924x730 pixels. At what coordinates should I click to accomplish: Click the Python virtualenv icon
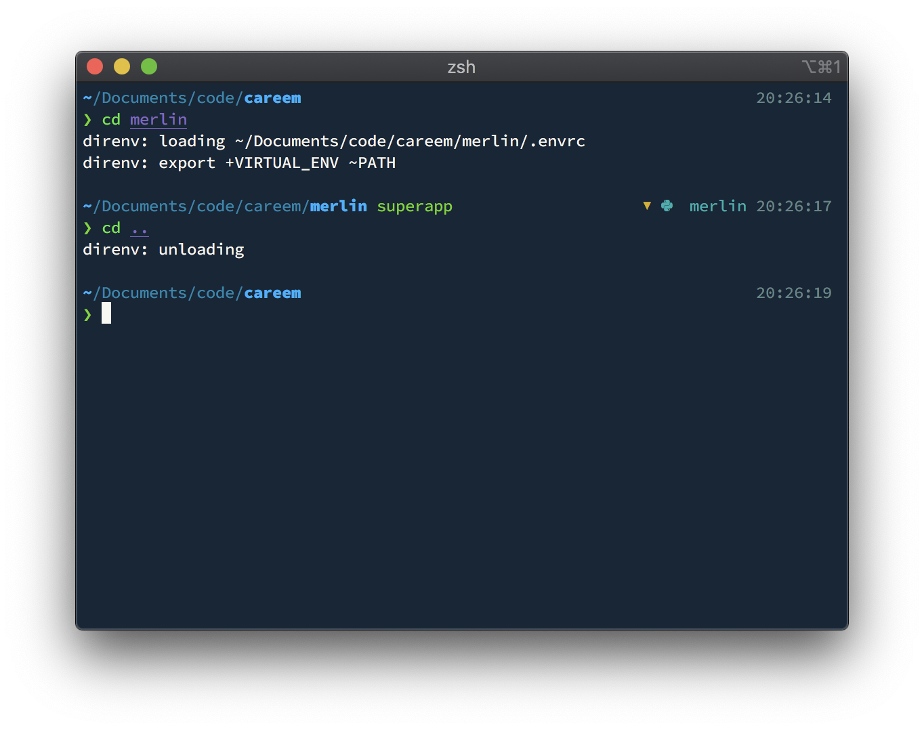[667, 206]
